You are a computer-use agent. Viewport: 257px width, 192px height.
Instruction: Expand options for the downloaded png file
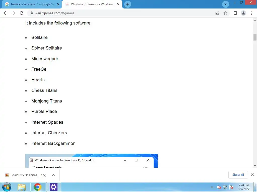pyautogui.click(x=53, y=175)
